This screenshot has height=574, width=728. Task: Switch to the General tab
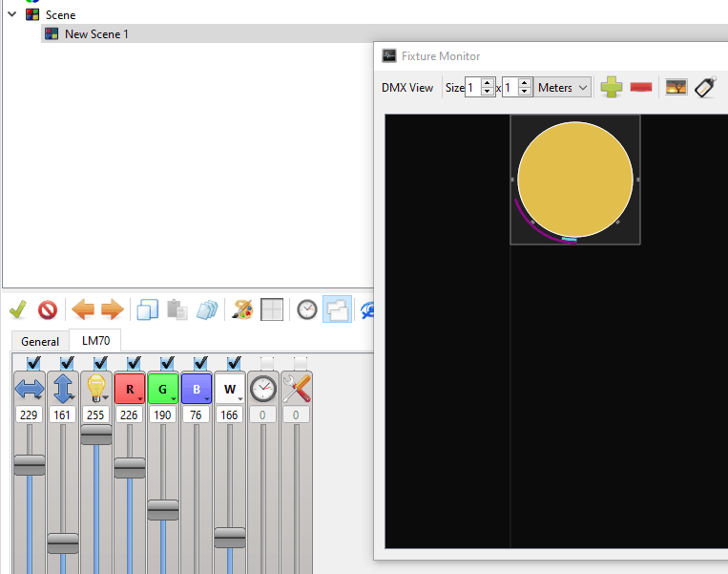tap(40, 342)
